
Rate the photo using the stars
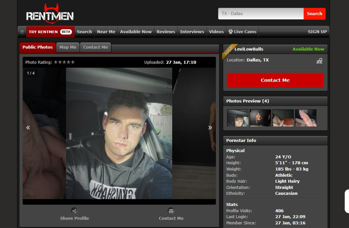point(64,62)
